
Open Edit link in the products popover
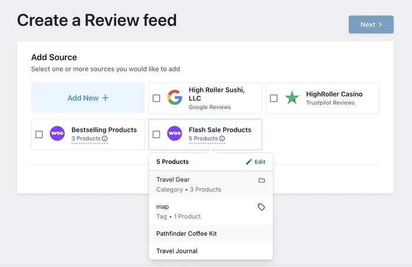click(255, 162)
